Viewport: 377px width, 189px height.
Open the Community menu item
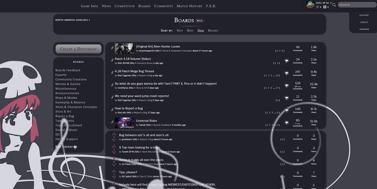(x=163, y=6)
